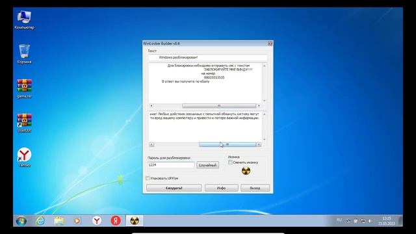This screenshot has height=234, width=416.
Task: Click lower text area horizontal scrollbar thumb
Action: (x=227, y=144)
